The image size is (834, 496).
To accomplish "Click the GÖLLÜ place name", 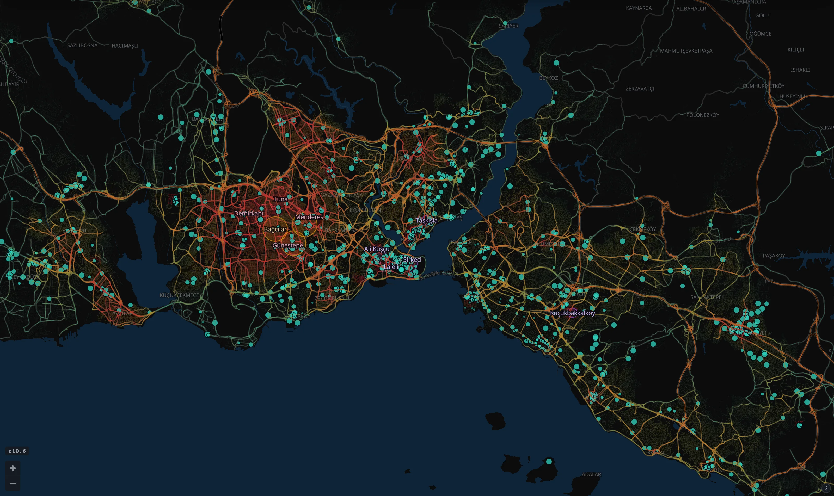I will point(763,15).
